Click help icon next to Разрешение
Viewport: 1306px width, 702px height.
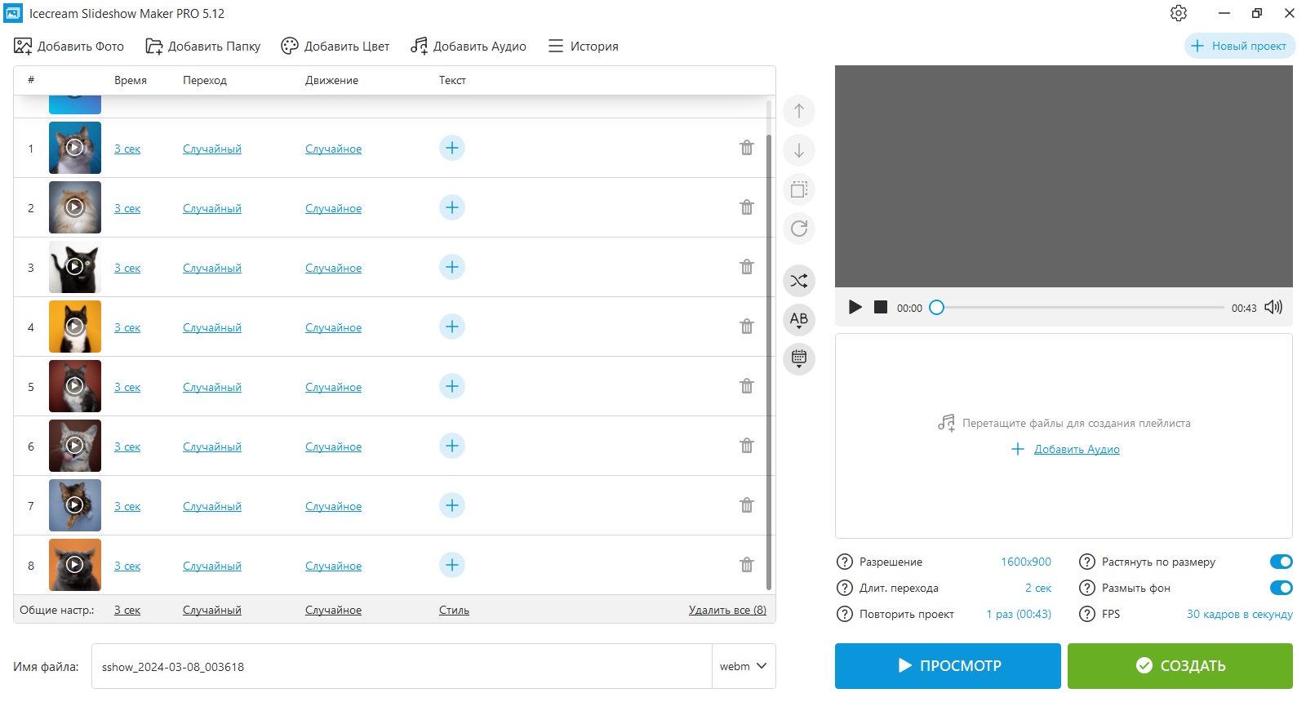845,562
